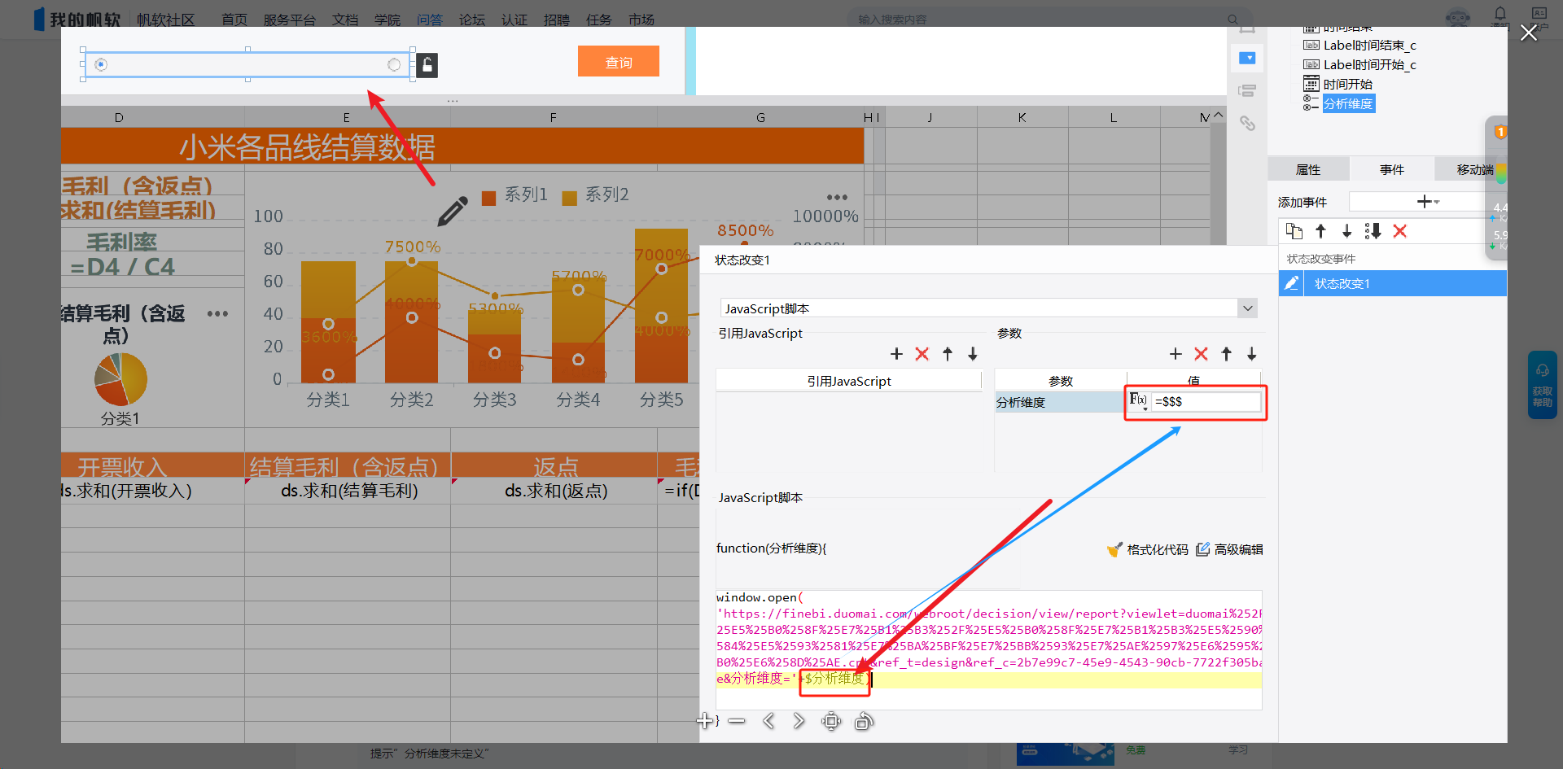Viewport: 1563px width, 769px height.
Task: Open the 添加事件 plus dropdown
Action: [1428, 202]
